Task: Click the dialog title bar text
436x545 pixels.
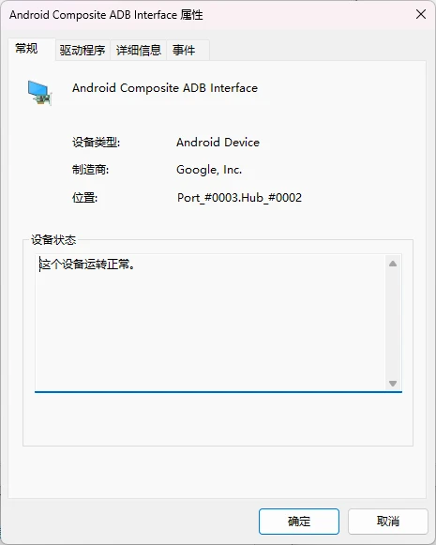Action: coord(106,15)
